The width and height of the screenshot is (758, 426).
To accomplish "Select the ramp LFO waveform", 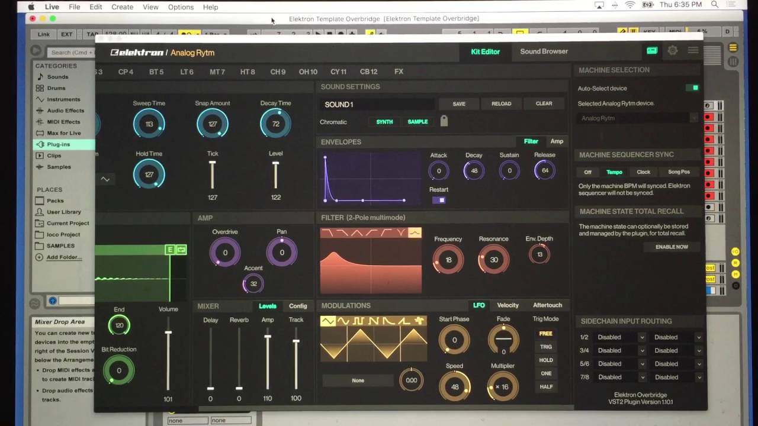I will click(x=404, y=321).
